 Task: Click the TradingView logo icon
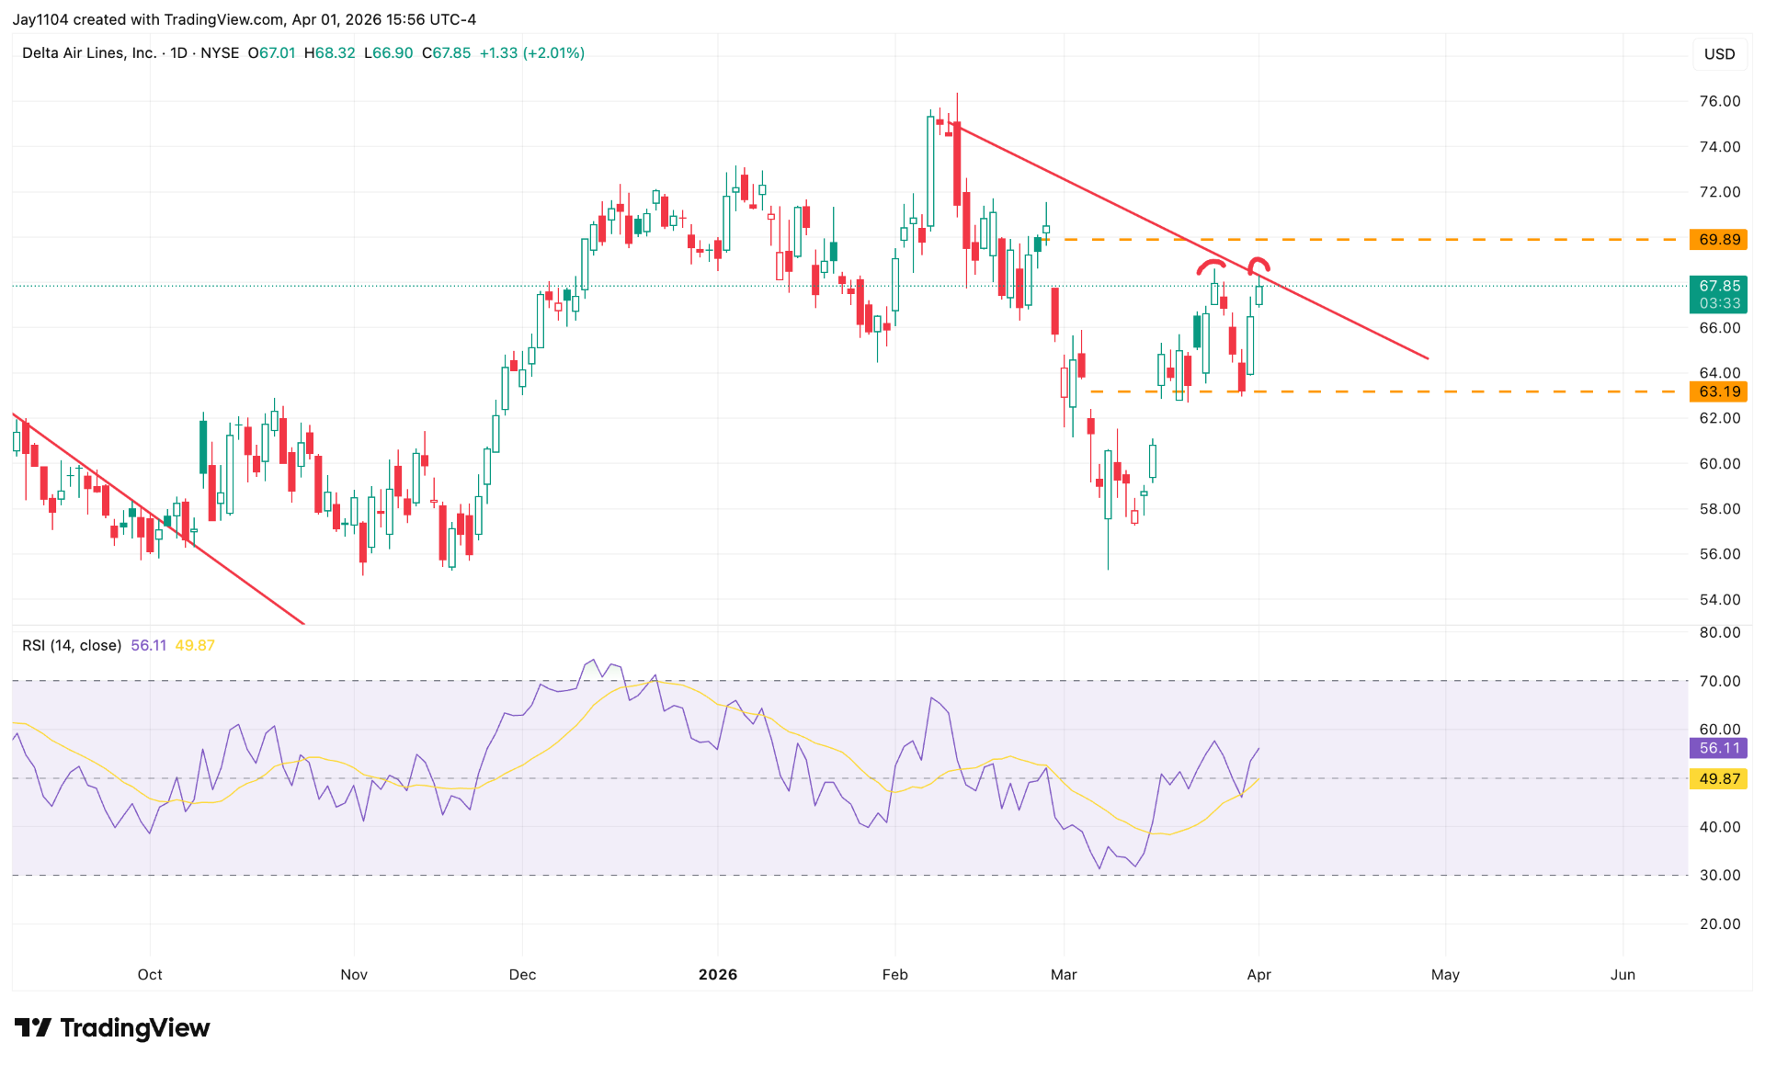33,1027
